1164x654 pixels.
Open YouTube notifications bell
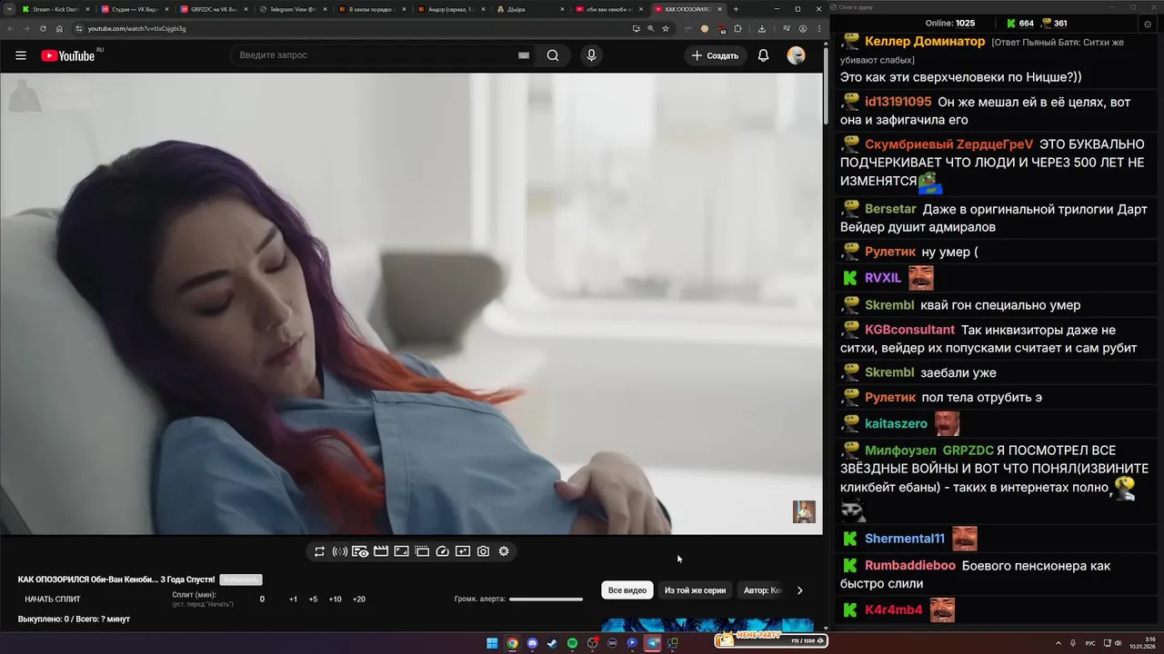point(763,55)
